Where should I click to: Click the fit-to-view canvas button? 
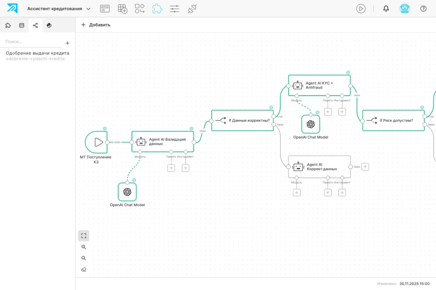point(83,236)
